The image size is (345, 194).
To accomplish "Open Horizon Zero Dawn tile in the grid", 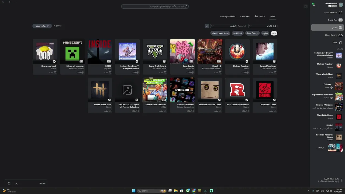I will click(127, 57).
